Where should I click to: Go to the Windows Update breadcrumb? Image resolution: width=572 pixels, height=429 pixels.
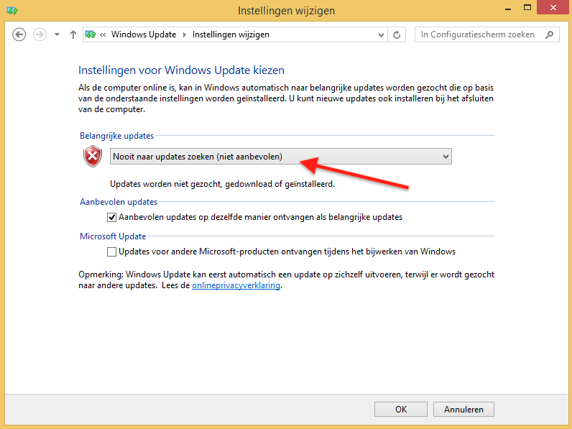[x=144, y=34]
